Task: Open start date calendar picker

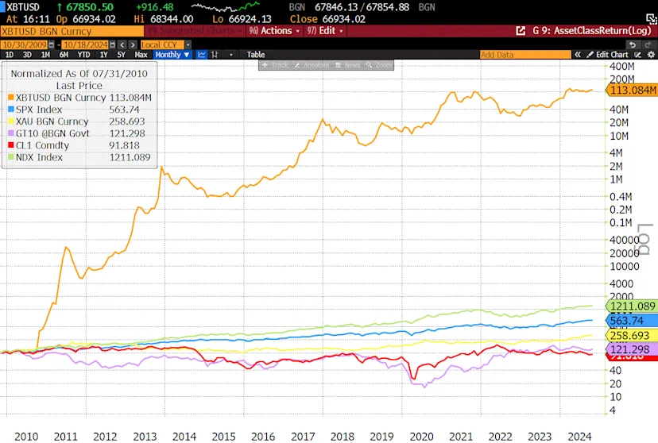Action: click(x=51, y=44)
